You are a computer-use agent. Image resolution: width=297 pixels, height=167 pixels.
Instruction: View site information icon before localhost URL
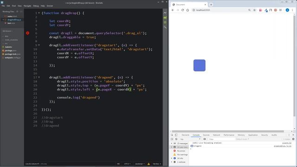pos(194,10)
